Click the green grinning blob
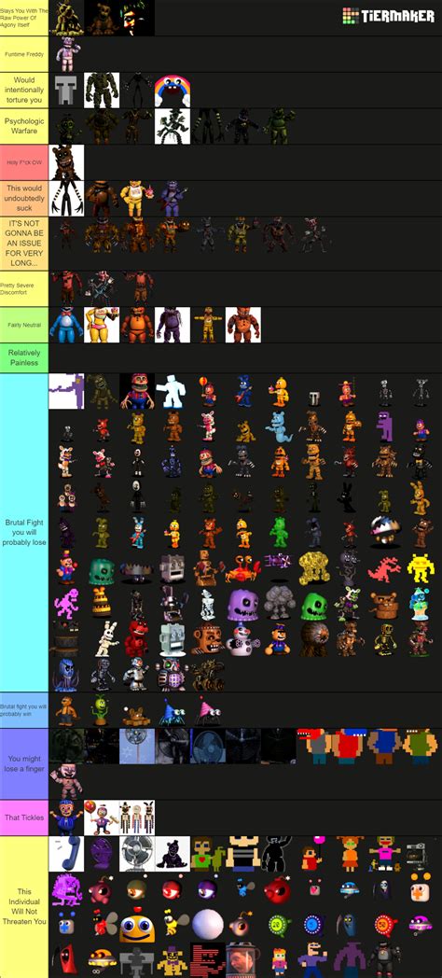This screenshot has height=978, width=442. [x=314, y=605]
